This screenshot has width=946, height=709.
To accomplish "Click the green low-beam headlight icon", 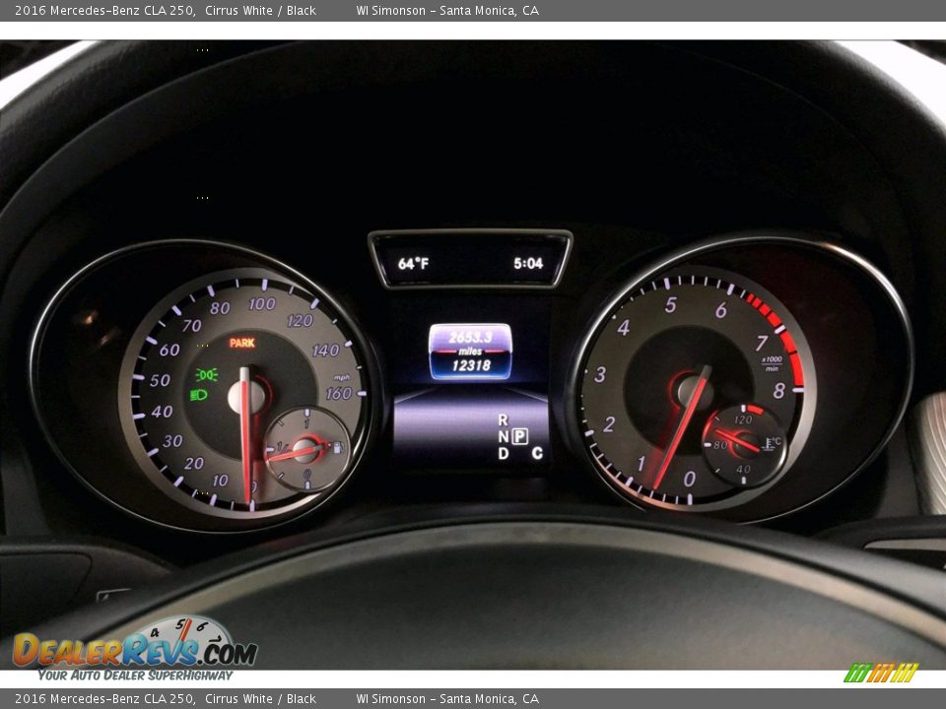I will 199,395.
